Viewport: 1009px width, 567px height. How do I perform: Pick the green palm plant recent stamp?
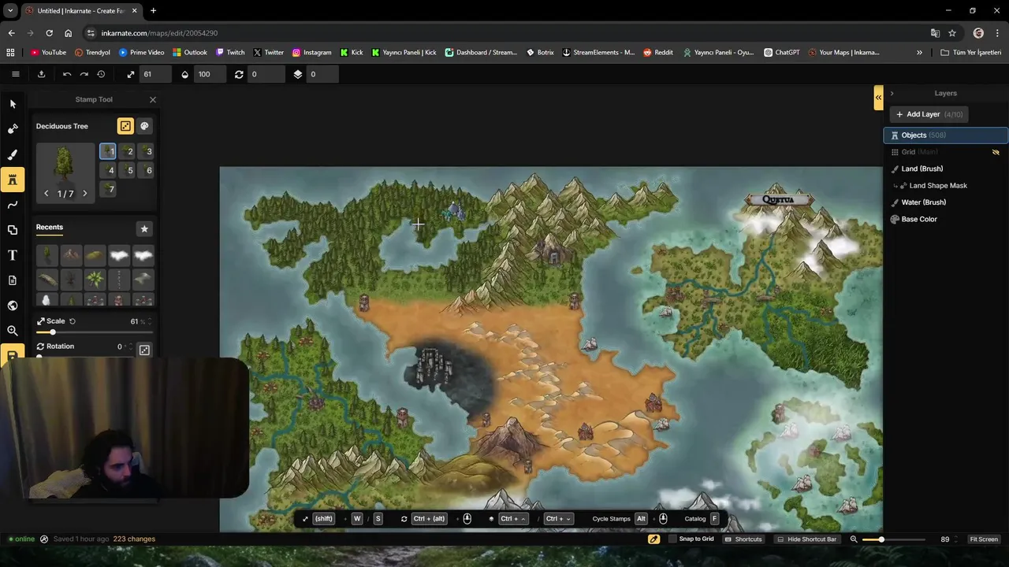coord(95,279)
